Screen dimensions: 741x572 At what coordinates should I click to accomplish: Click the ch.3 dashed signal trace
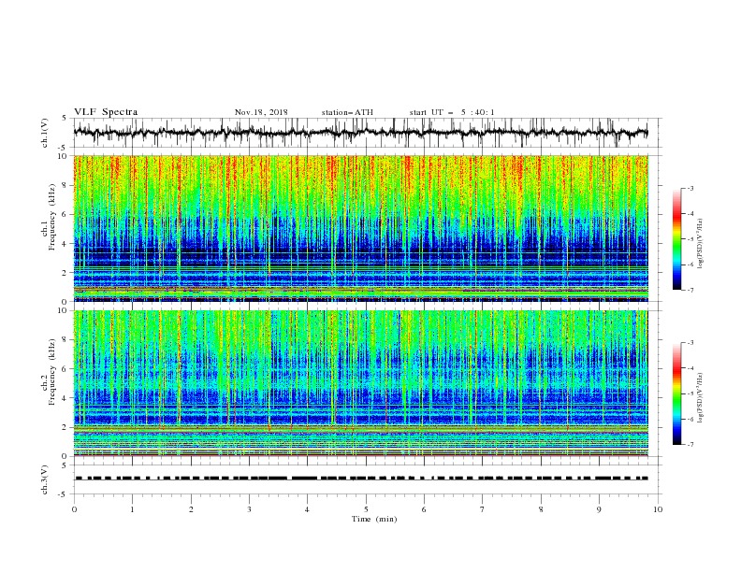(x=361, y=479)
